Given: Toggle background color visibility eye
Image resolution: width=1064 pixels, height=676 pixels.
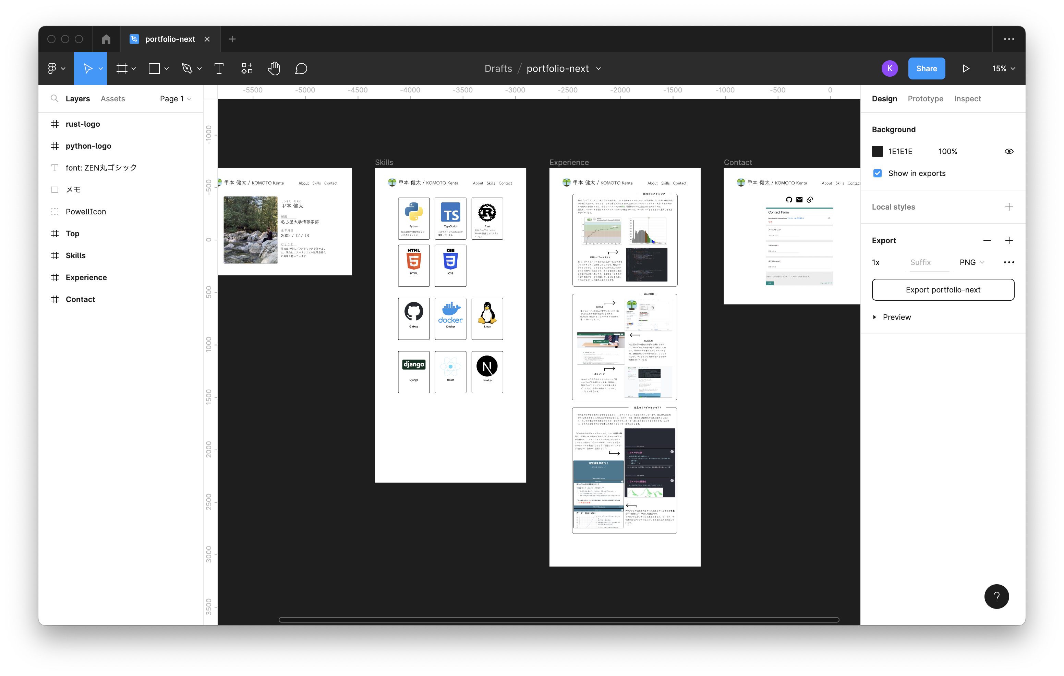Looking at the screenshot, I should tap(1009, 151).
